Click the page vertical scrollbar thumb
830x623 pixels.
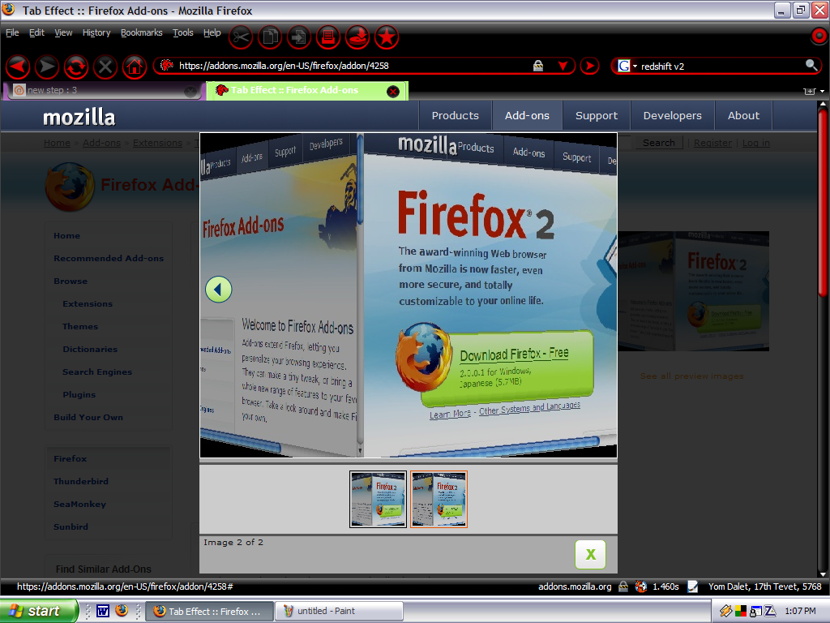click(x=823, y=201)
